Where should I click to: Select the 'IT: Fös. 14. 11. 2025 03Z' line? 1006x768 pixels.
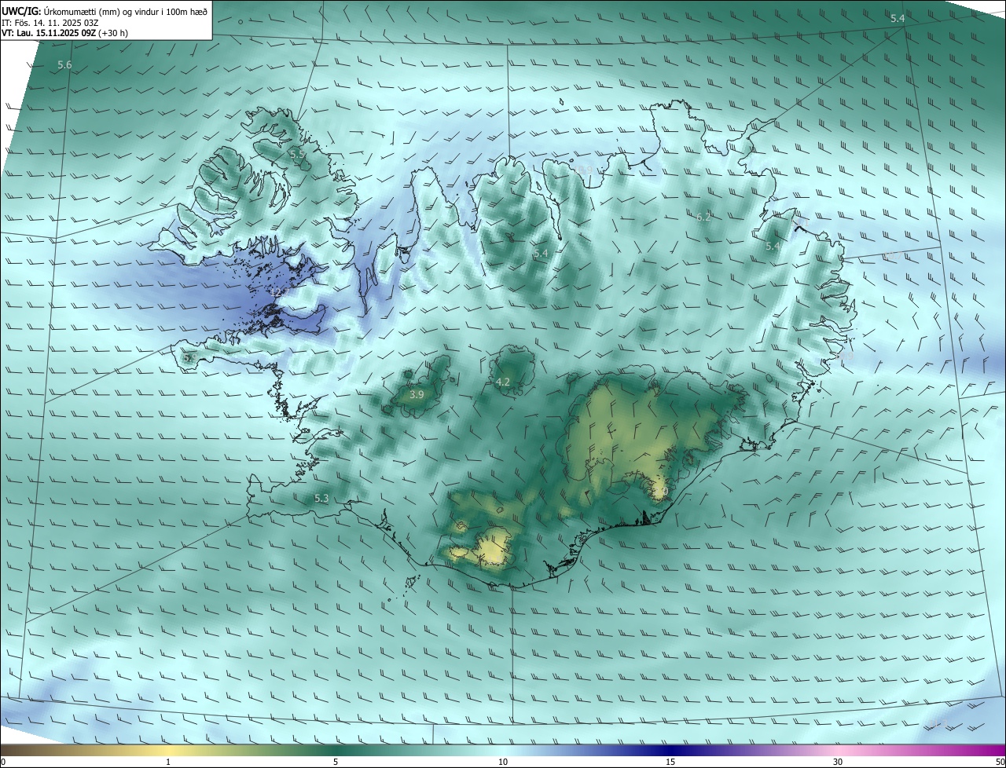click(x=50, y=23)
